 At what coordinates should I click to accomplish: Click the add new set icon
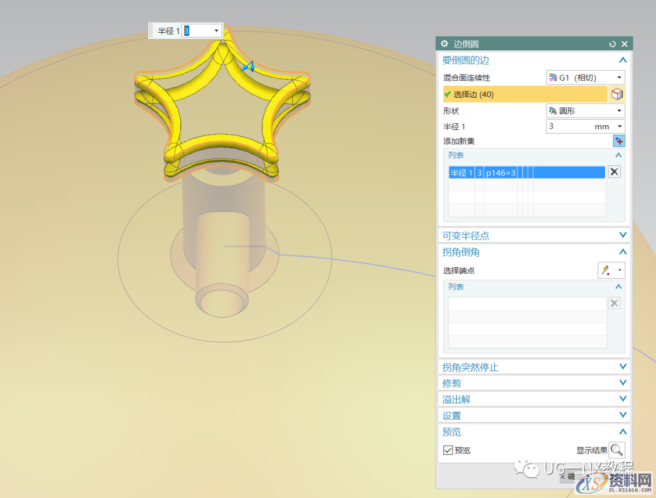point(618,141)
